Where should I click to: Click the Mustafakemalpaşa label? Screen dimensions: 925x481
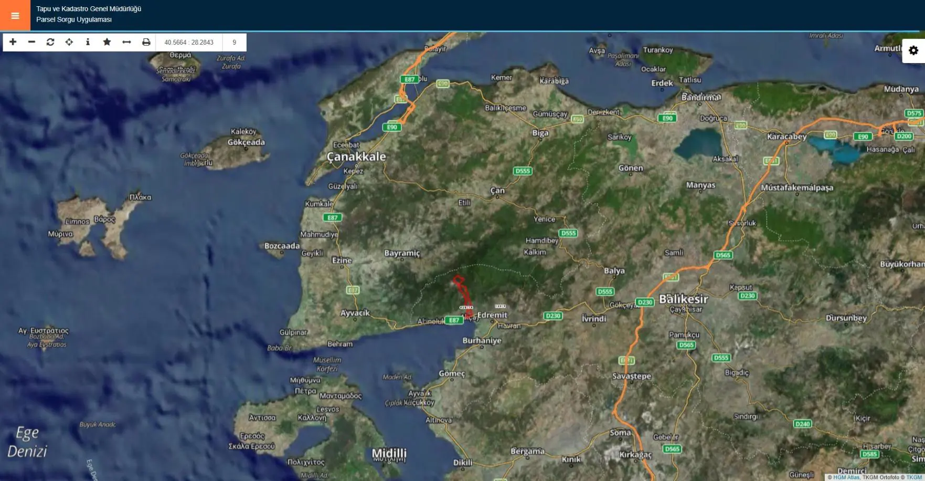click(x=797, y=187)
